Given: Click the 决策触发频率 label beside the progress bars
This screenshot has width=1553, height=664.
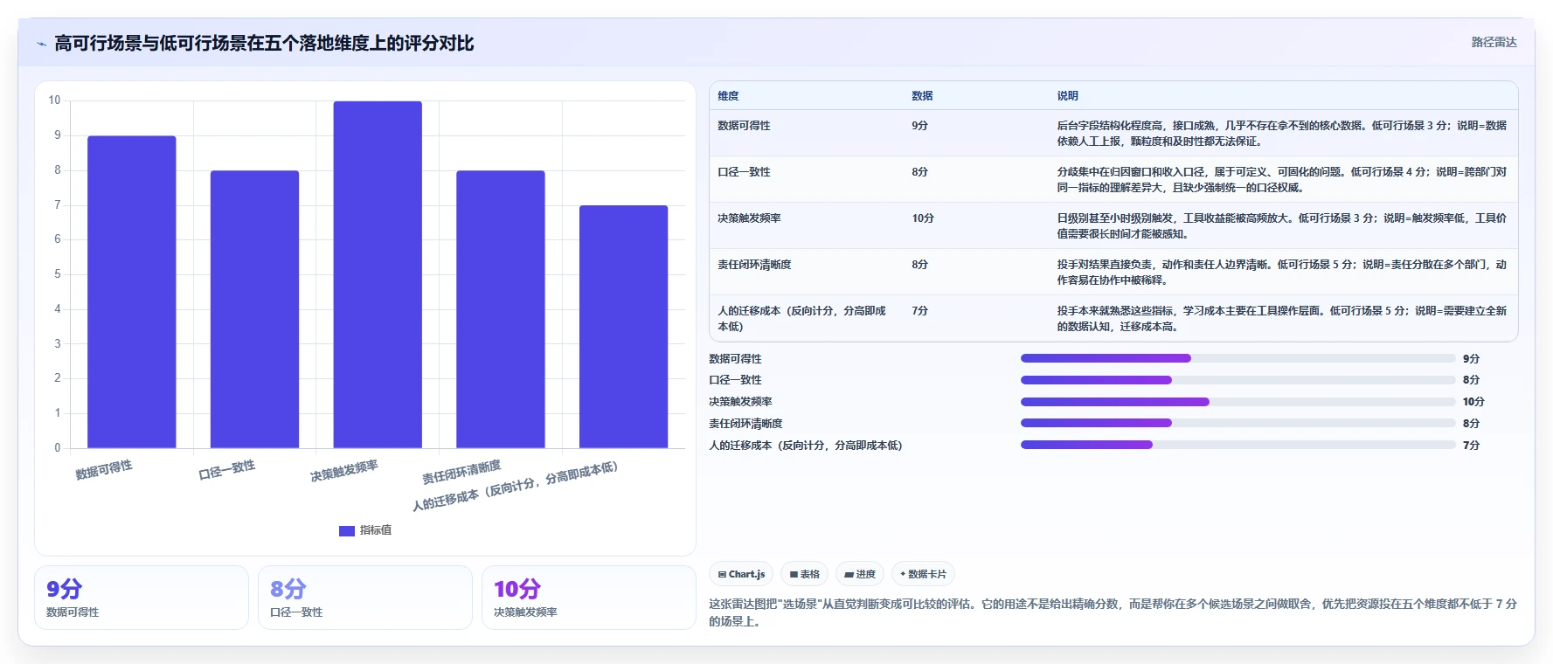Looking at the screenshot, I should click(x=740, y=402).
